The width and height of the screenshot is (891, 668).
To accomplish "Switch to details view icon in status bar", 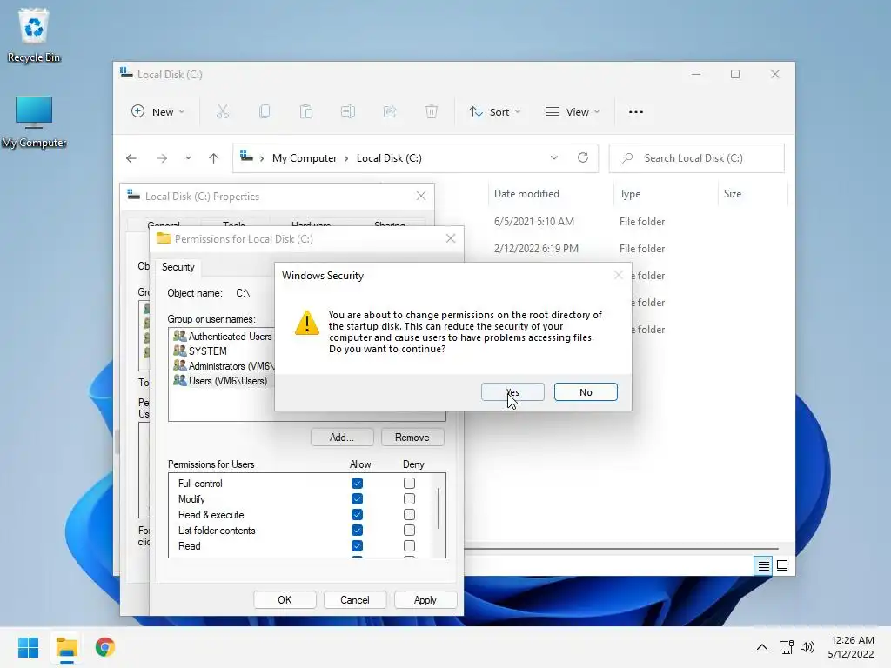I will click(763, 565).
